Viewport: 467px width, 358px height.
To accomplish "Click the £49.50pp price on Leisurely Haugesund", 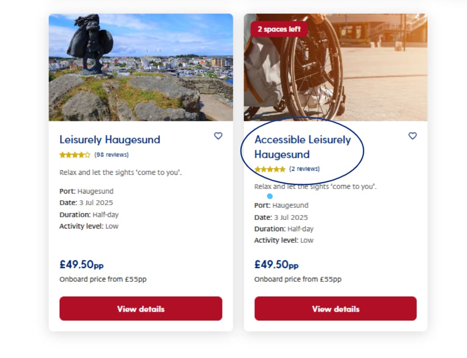I will tap(82, 264).
